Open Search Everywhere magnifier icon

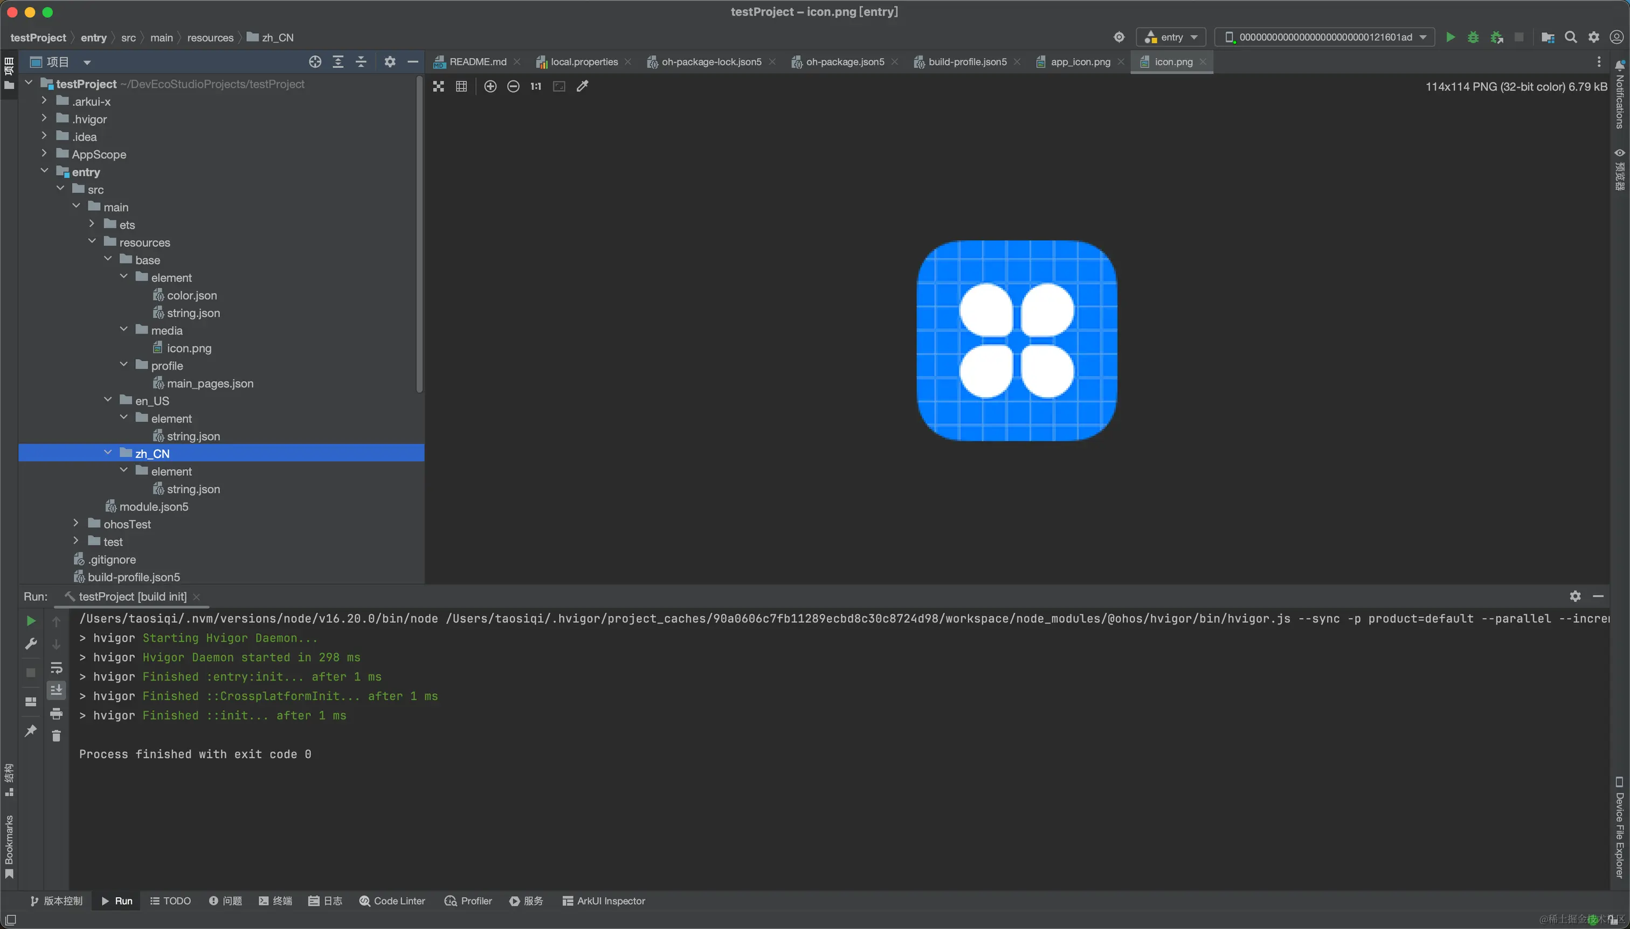(1571, 37)
